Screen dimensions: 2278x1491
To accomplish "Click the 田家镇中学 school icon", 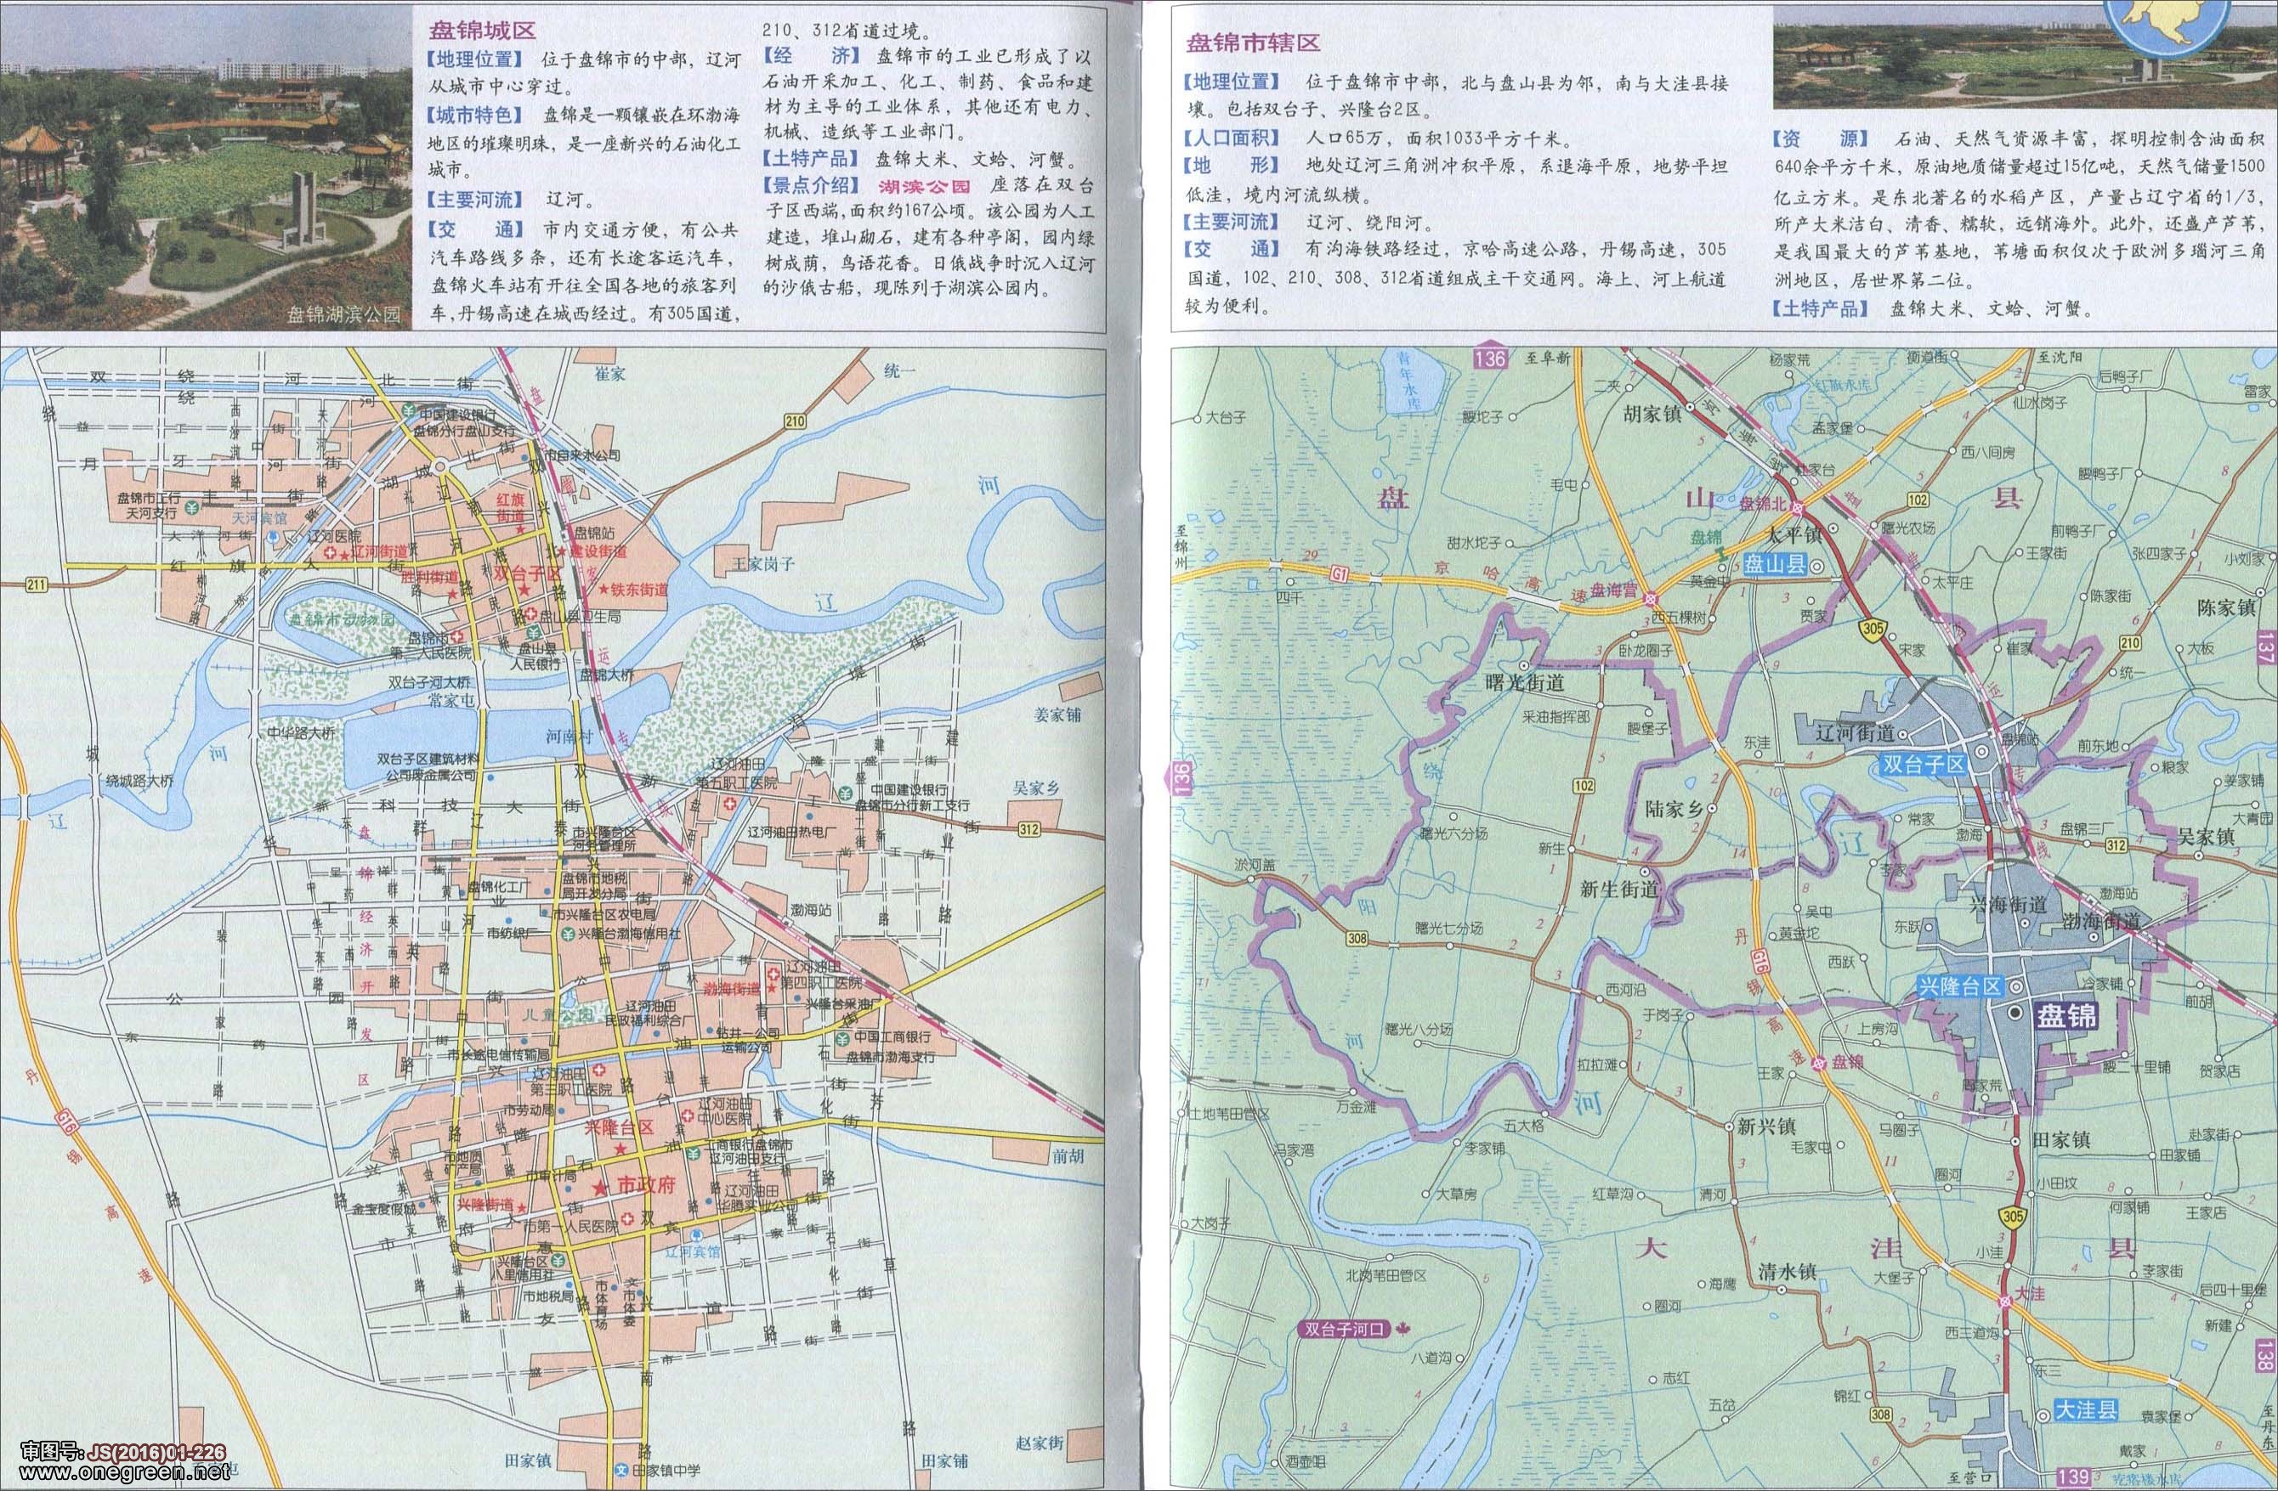I will tap(620, 1470).
